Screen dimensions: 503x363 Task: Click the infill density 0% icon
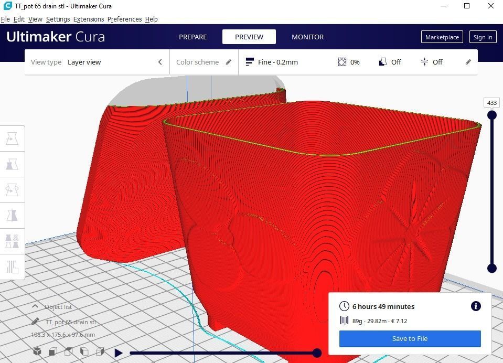click(343, 61)
